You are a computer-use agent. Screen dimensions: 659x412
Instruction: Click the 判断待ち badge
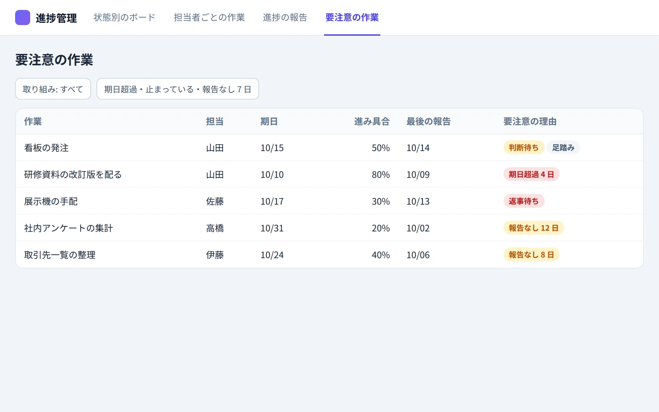pos(524,148)
